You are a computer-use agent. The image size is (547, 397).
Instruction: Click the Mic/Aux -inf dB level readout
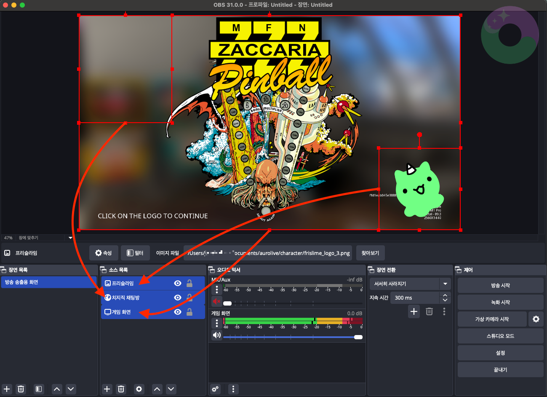355,279
